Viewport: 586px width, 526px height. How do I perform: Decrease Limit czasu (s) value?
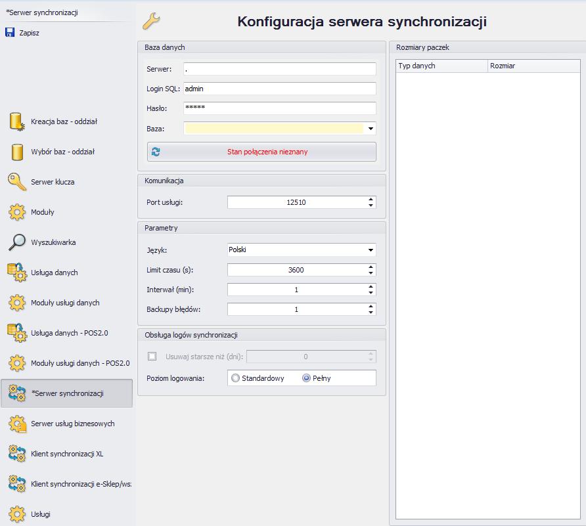coord(371,273)
